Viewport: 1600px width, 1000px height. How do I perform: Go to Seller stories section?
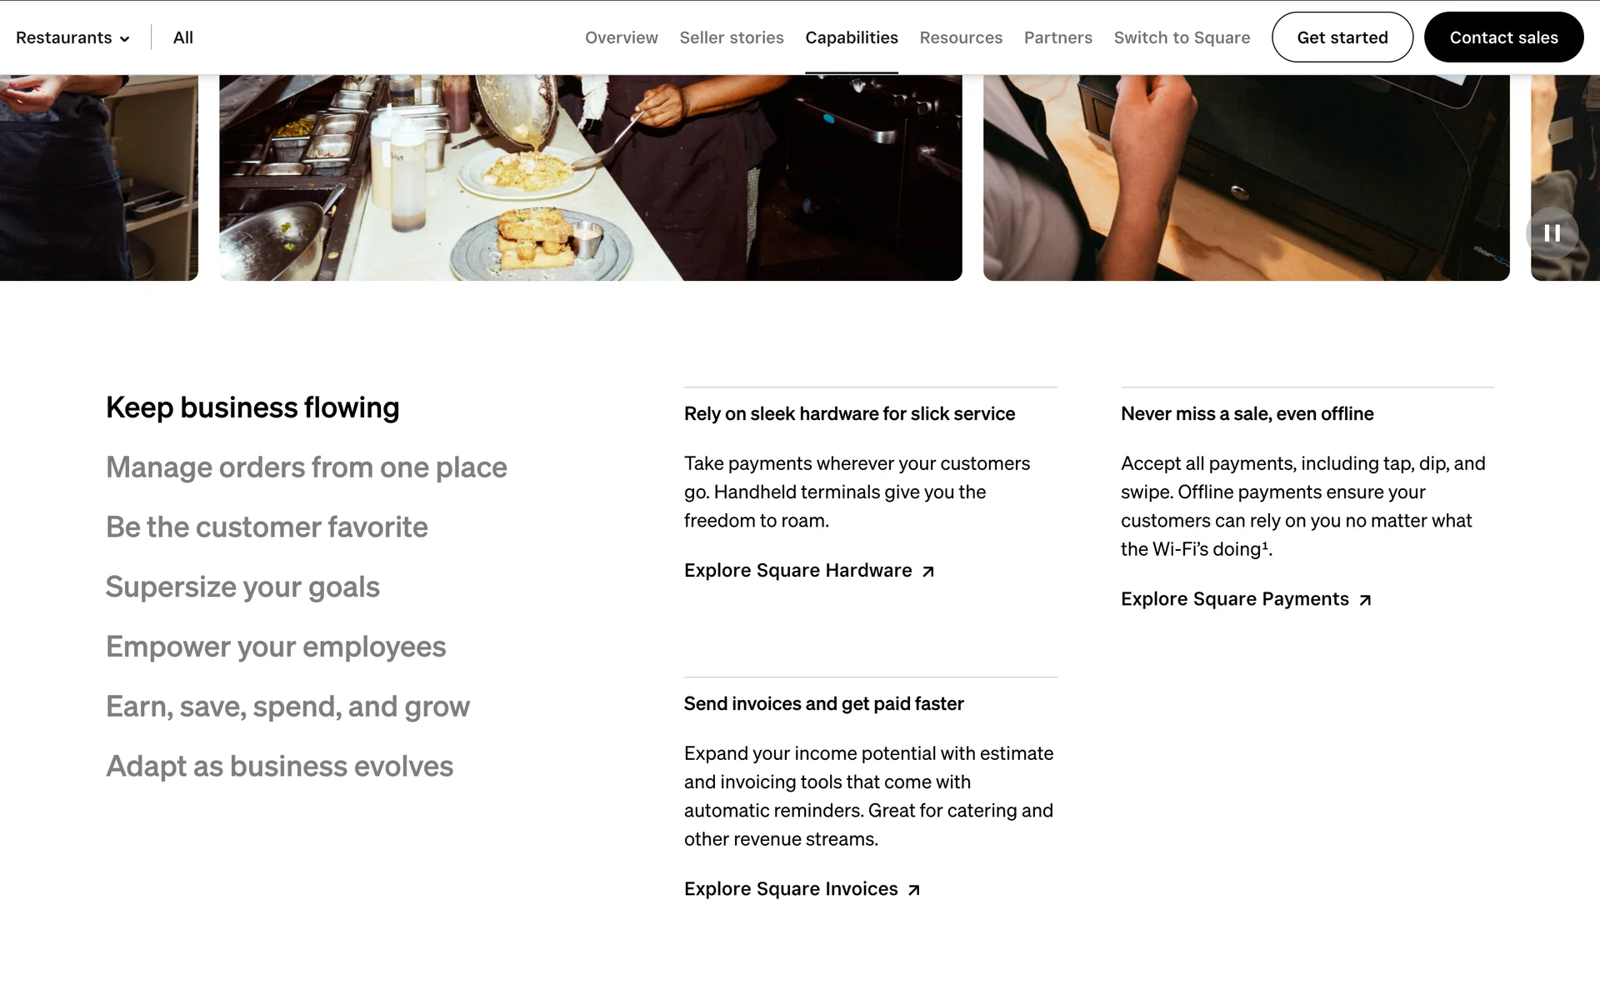click(731, 37)
